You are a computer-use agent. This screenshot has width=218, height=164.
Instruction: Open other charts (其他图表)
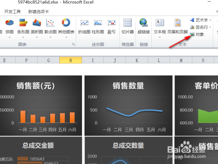(66, 26)
